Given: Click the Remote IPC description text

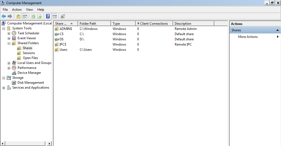Looking at the screenshot, I should click(x=183, y=44).
